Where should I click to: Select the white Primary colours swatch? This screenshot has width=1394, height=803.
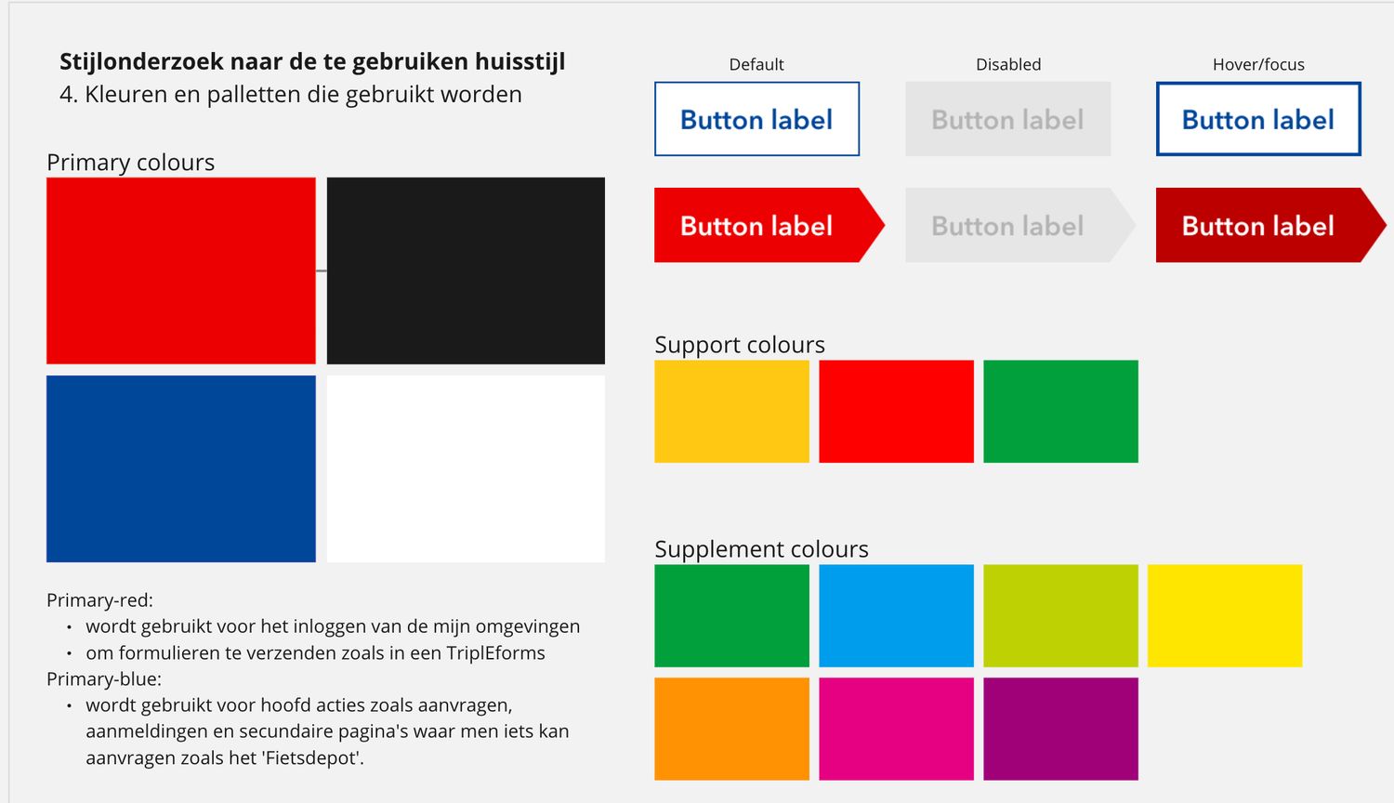[466, 468]
